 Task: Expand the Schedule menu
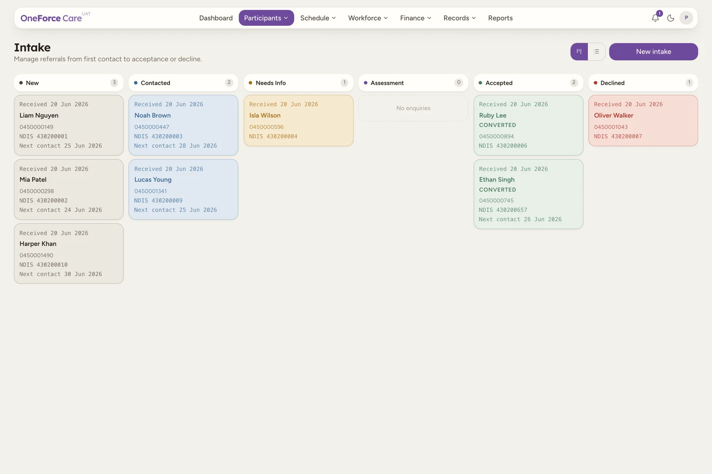pos(318,18)
